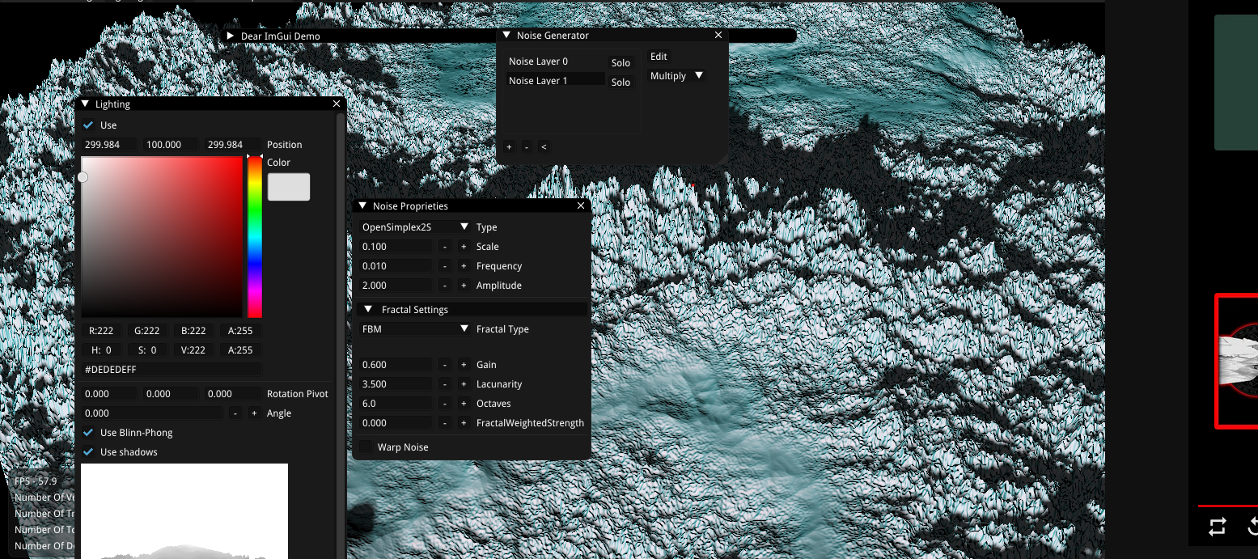The width and height of the screenshot is (1258, 559).
Task: Decrease light Angle with minus button
Action: coord(235,413)
